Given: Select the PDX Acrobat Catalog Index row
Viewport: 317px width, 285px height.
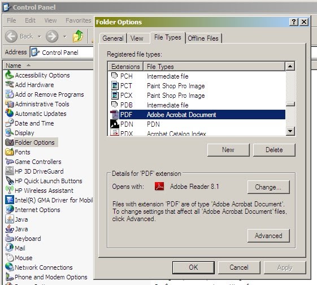Looking at the screenshot, I should pos(197,133).
